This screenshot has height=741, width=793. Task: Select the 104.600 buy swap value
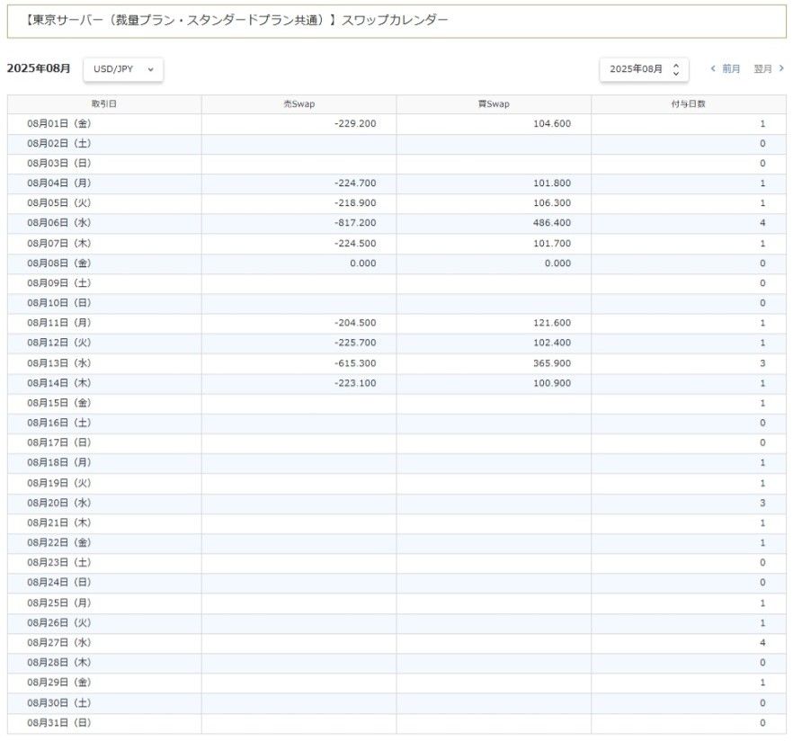tap(552, 123)
